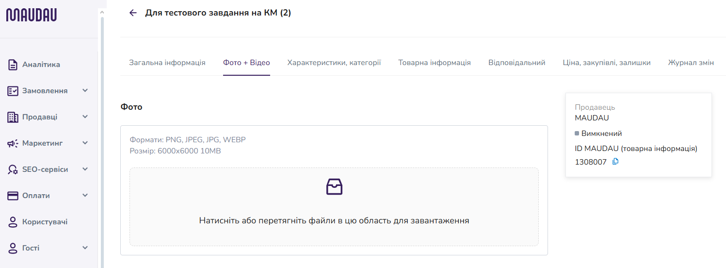
Task: Click the file upload drop area text
Action: pos(334,220)
